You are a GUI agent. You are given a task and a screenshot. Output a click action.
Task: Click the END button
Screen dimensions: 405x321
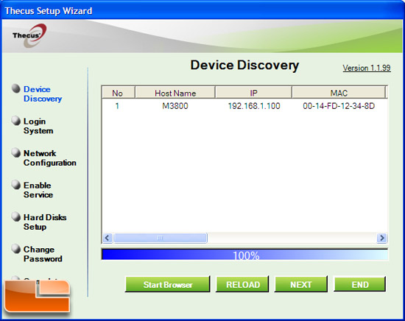[x=360, y=284]
